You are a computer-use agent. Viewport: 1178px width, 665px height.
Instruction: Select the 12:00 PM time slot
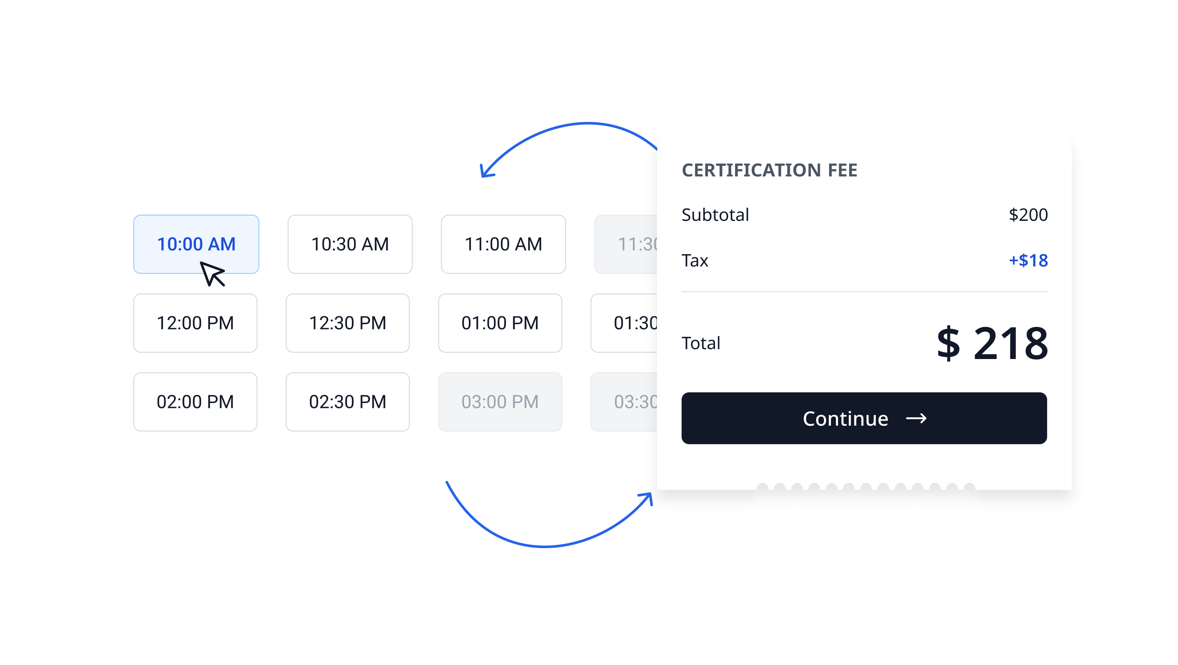(196, 323)
